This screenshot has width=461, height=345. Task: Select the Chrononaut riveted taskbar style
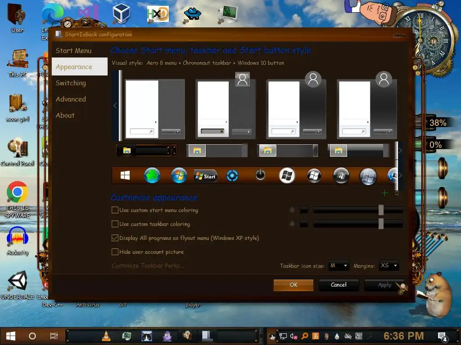click(146, 150)
